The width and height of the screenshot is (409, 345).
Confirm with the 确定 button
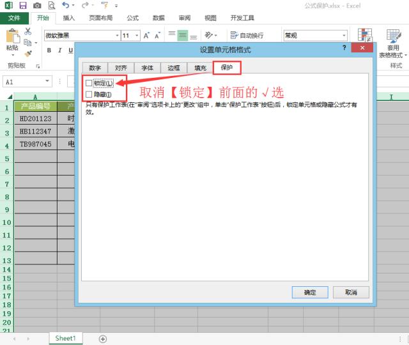pyautogui.click(x=310, y=293)
